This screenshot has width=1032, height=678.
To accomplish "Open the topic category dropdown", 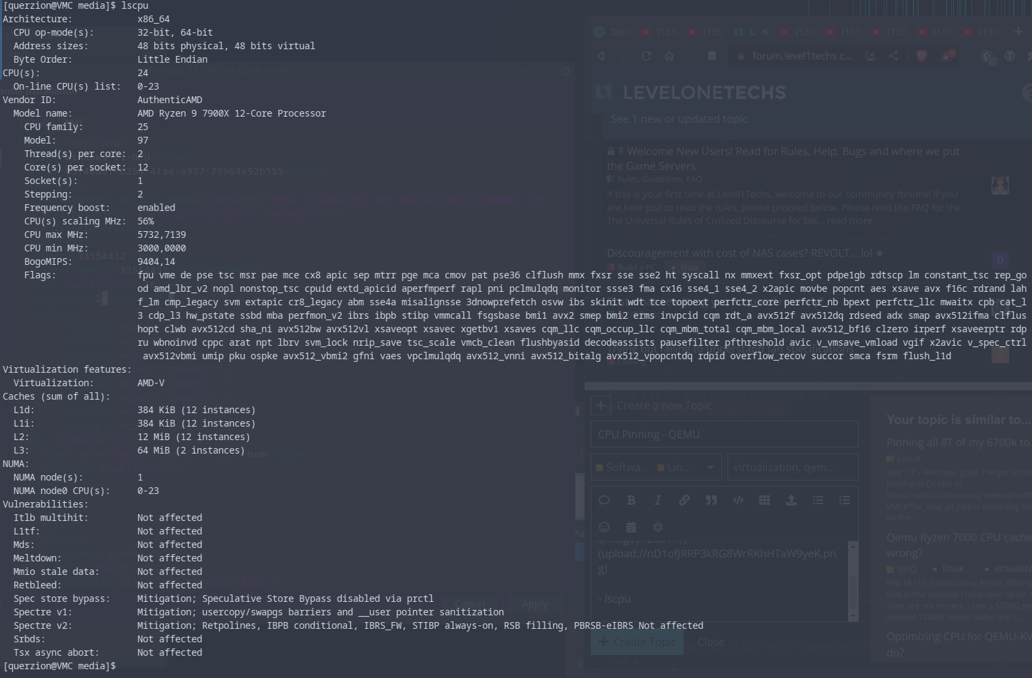I will (656, 467).
